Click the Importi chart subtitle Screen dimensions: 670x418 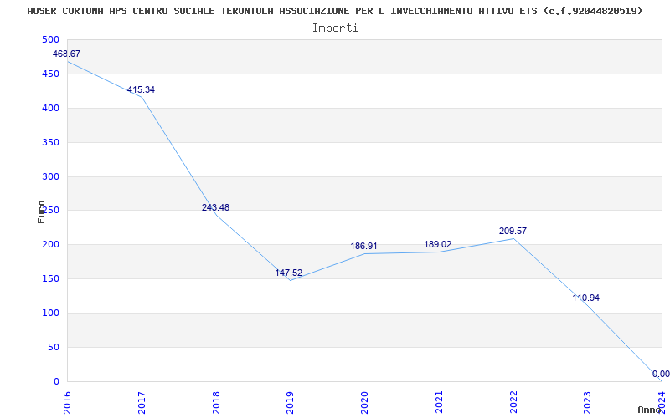click(x=335, y=28)
